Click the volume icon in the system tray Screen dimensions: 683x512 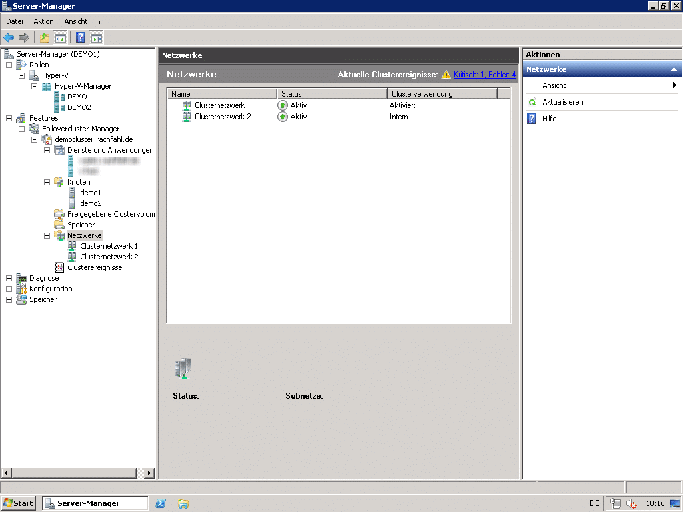(x=631, y=504)
